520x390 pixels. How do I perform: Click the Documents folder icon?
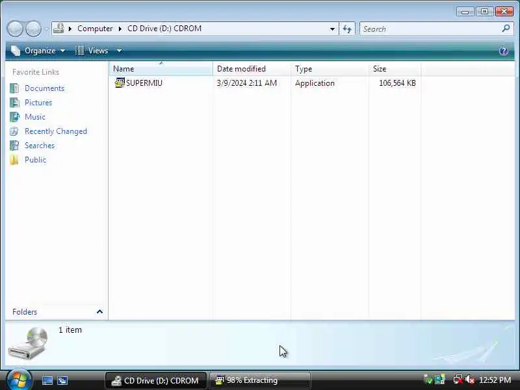14,88
